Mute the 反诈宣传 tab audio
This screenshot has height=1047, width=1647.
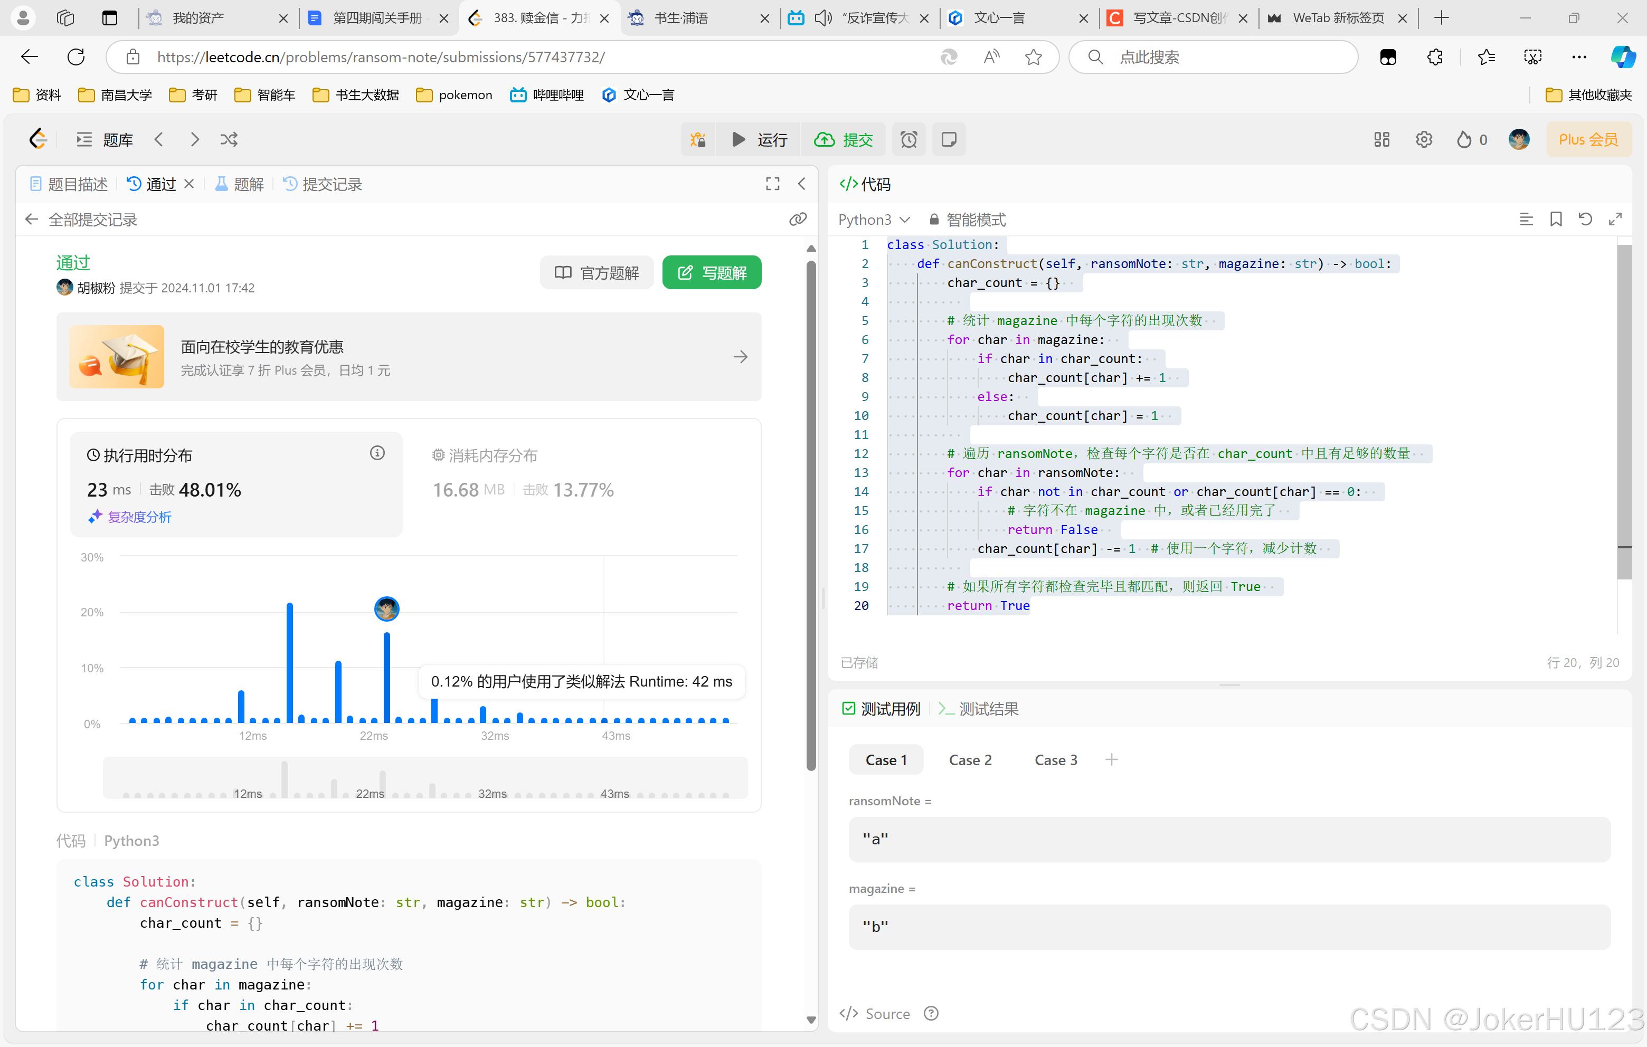tap(823, 18)
